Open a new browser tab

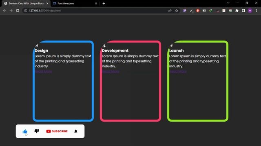click(104, 3)
